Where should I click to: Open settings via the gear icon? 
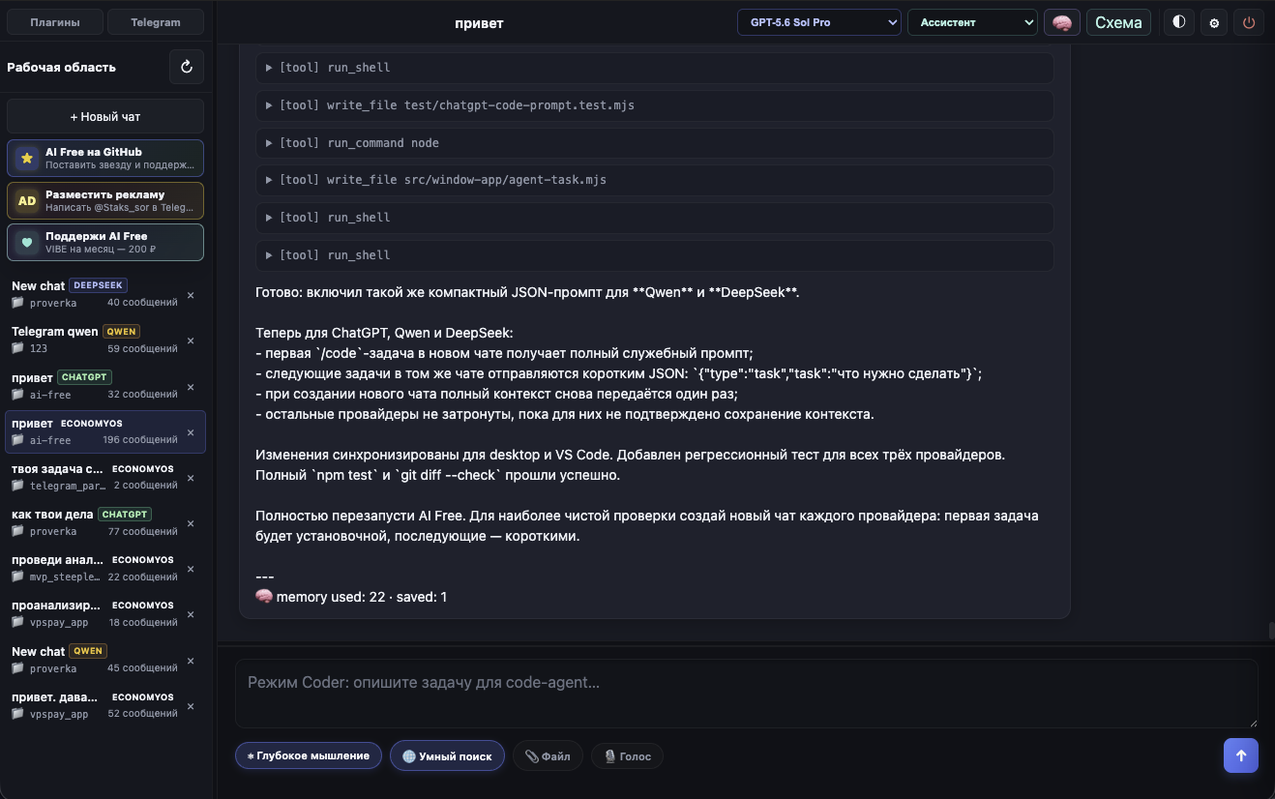[1214, 22]
